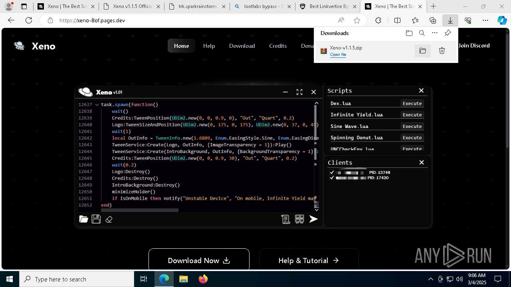Pin the Downloads panel
This screenshot has height=287, width=511.
point(448,33)
